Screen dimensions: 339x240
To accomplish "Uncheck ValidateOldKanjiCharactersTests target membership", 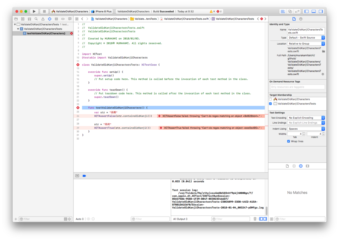I will point(270,104).
